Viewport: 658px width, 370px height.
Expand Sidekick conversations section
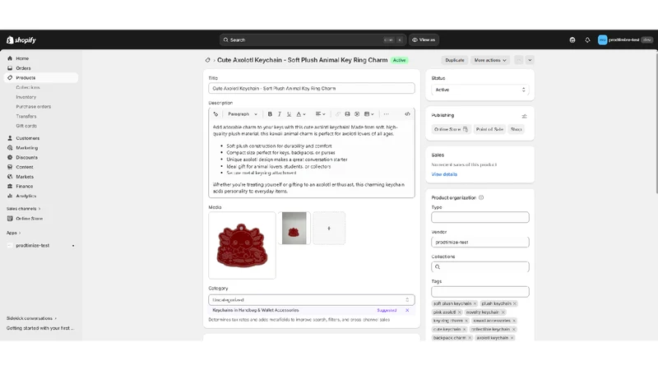click(x=31, y=318)
